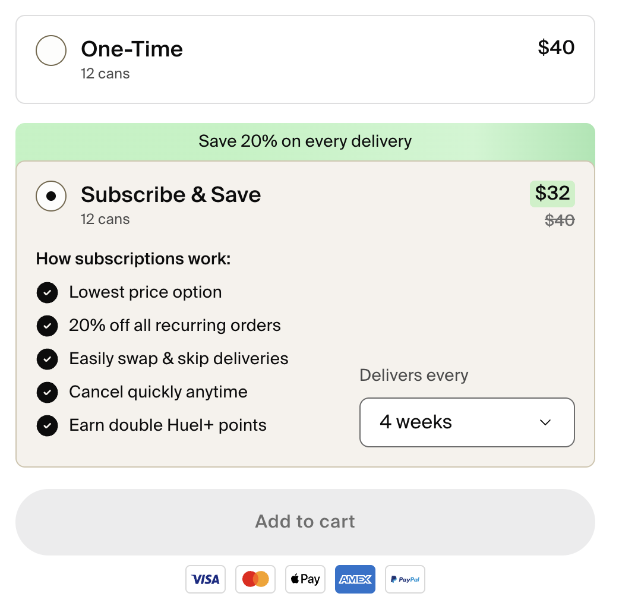Click the chevron on the 4 weeks selector
Viewport: 619px width, 606px height.
[x=545, y=422]
